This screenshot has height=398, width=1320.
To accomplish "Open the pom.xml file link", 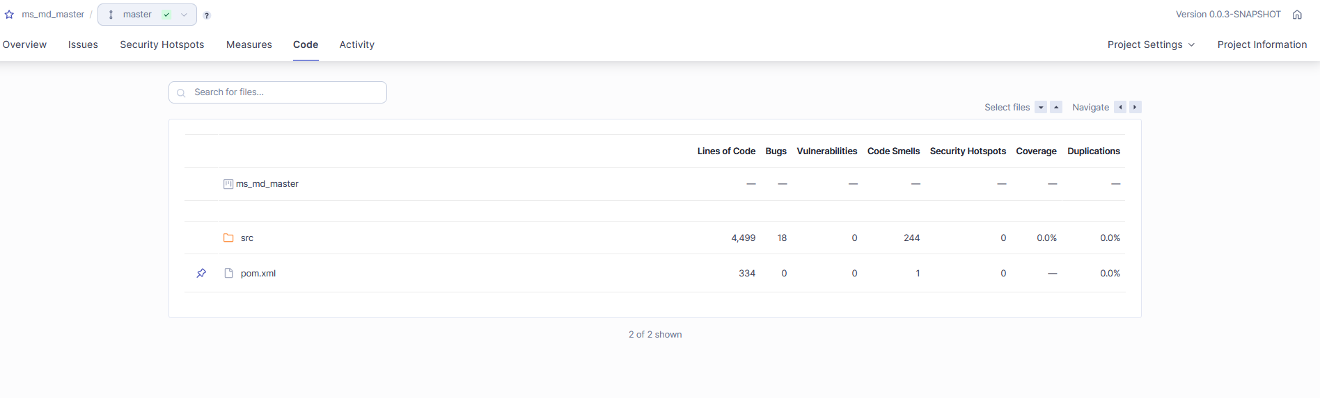I will 258,273.
